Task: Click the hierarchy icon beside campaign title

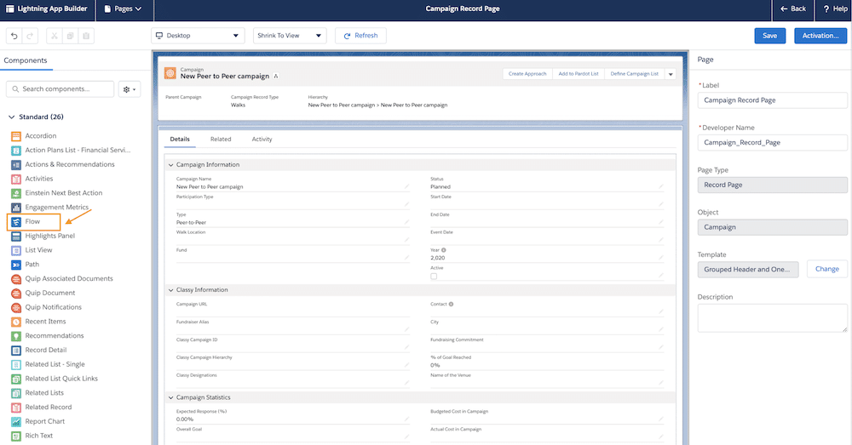Action: 276,77
